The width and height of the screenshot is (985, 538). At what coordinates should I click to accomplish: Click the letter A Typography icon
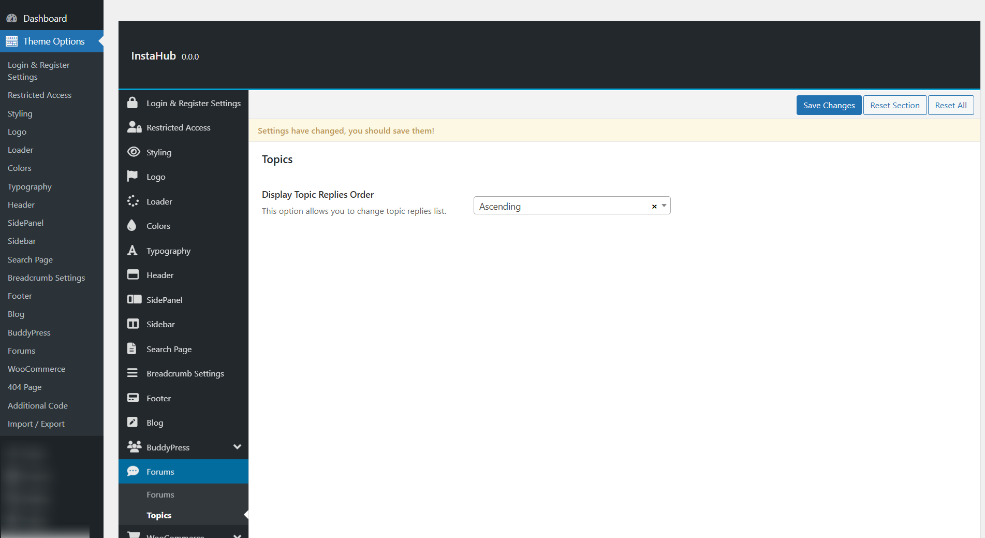(x=133, y=250)
